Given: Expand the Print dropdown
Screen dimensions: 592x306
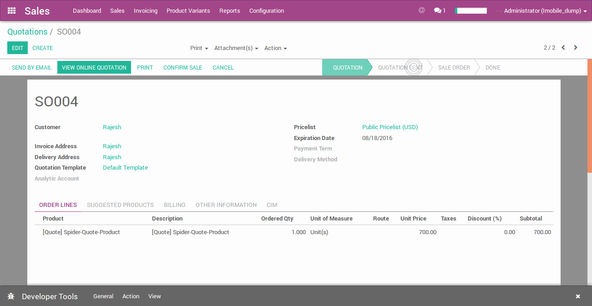Looking at the screenshot, I should click(x=199, y=48).
